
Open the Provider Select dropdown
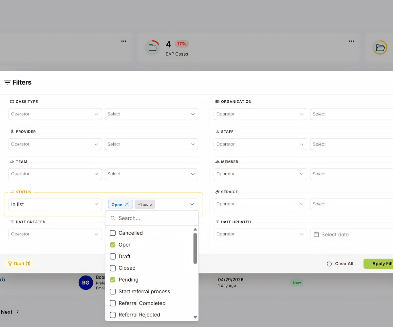pyautogui.click(x=151, y=144)
